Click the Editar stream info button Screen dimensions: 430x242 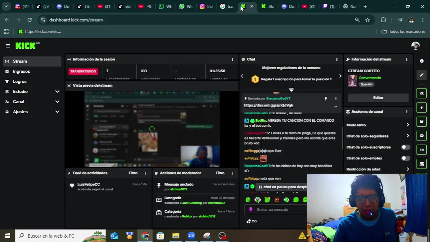[x=378, y=98]
